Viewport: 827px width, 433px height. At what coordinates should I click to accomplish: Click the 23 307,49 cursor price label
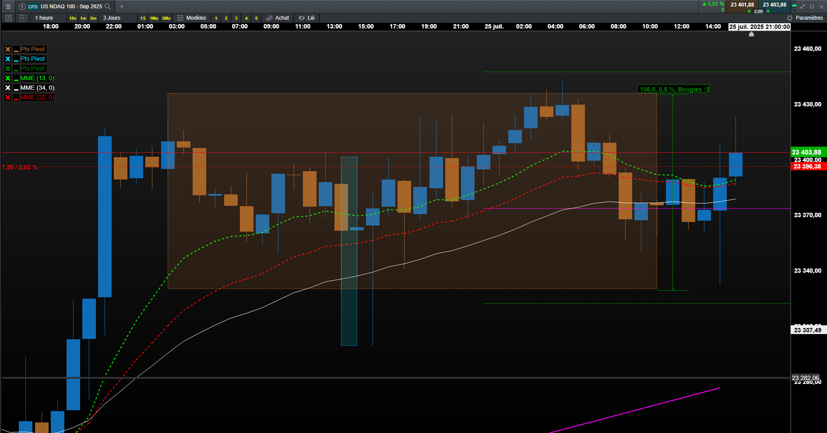pyautogui.click(x=809, y=330)
